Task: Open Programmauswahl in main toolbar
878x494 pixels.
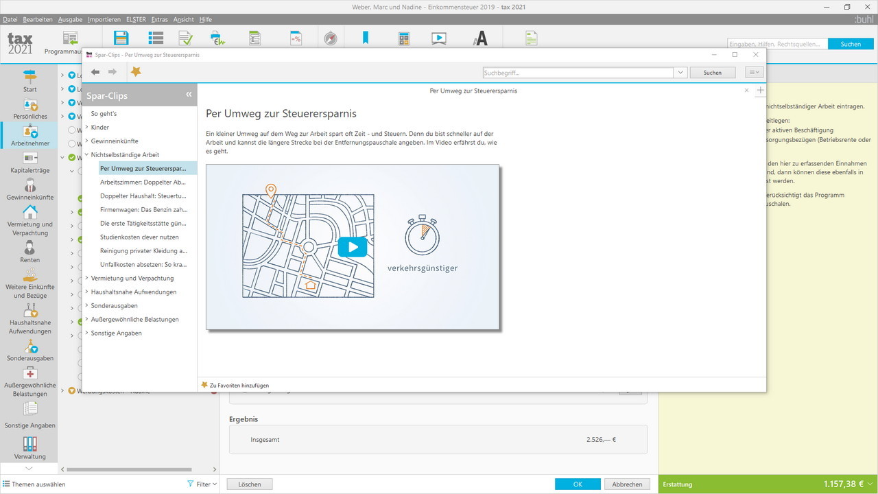Action: pyautogui.click(x=69, y=43)
